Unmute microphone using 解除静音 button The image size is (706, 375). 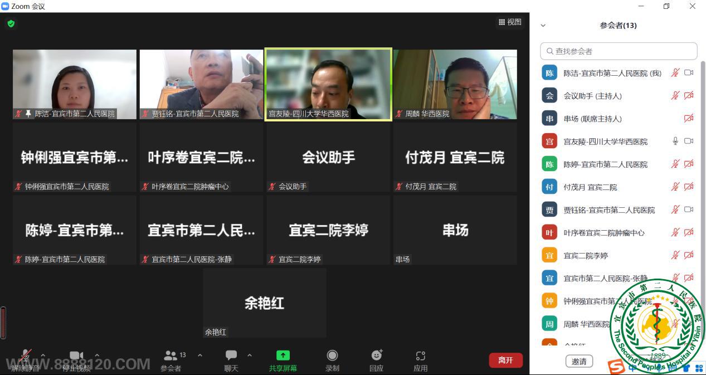click(x=25, y=357)
